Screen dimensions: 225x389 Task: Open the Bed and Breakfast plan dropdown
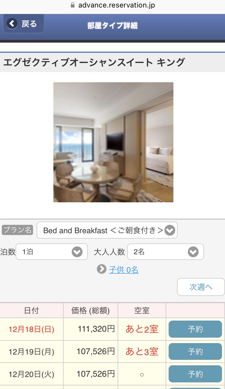(107, 230)
